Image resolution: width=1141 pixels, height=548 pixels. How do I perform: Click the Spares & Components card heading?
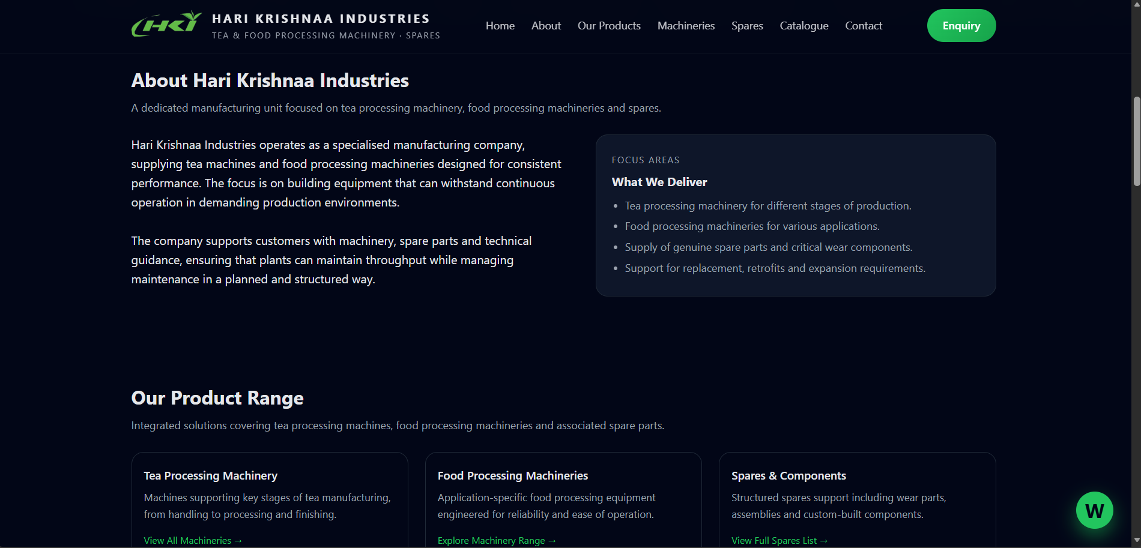[788, 475]
